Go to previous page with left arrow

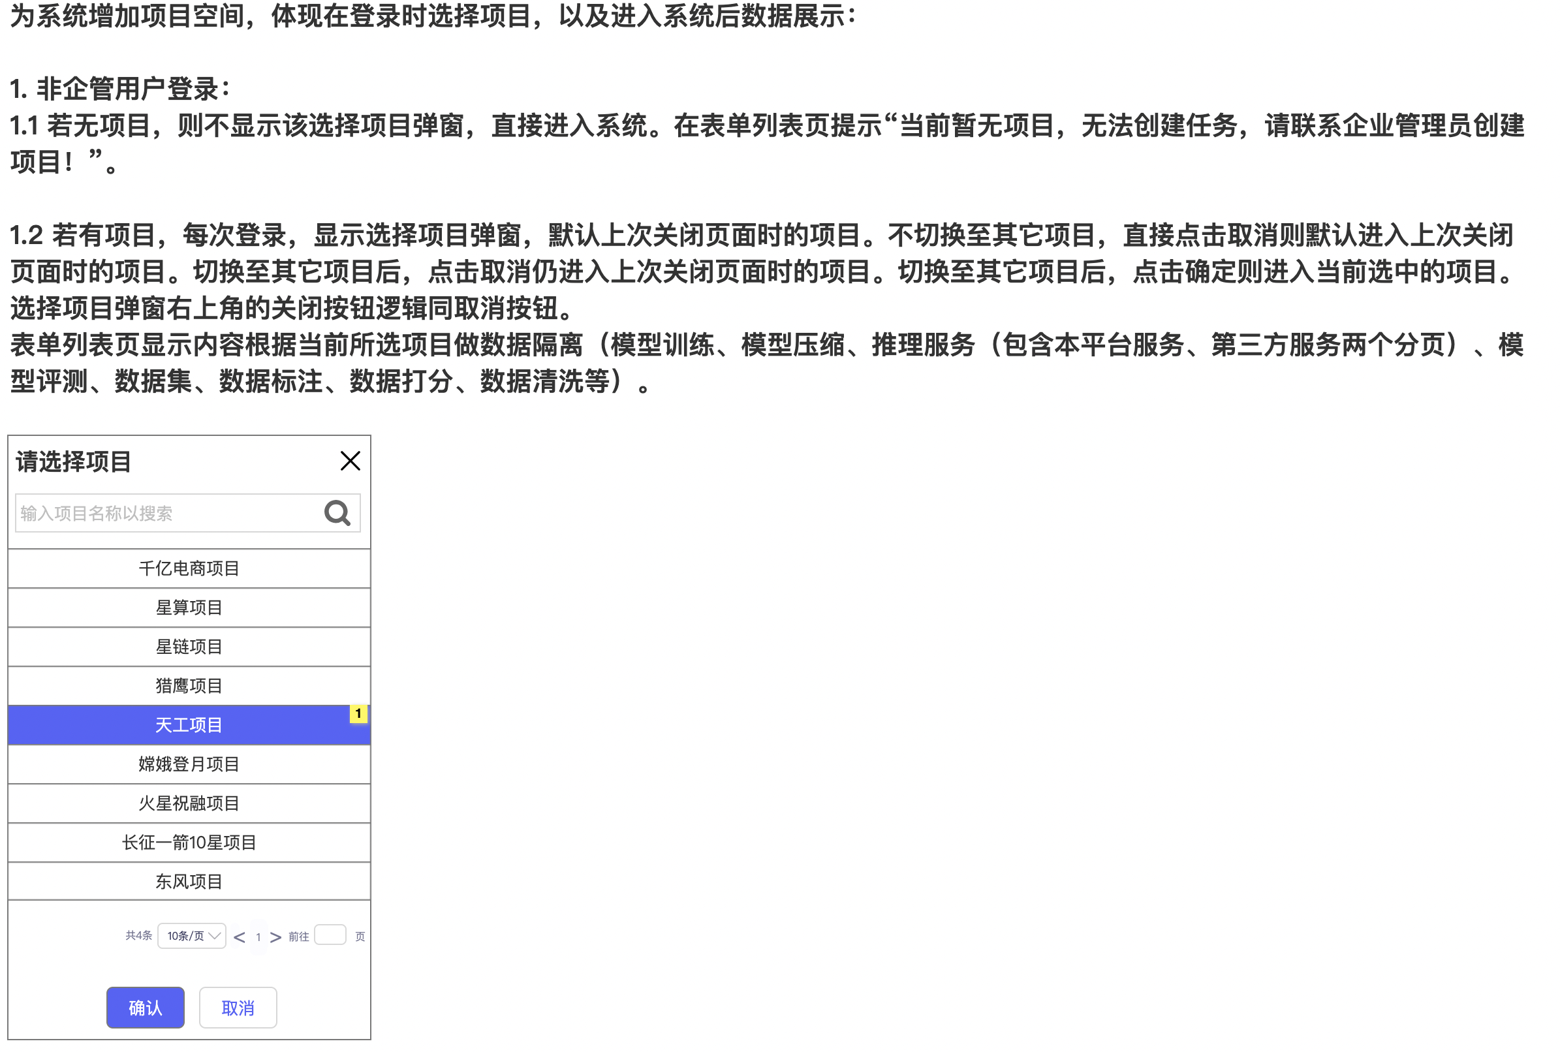239,937
